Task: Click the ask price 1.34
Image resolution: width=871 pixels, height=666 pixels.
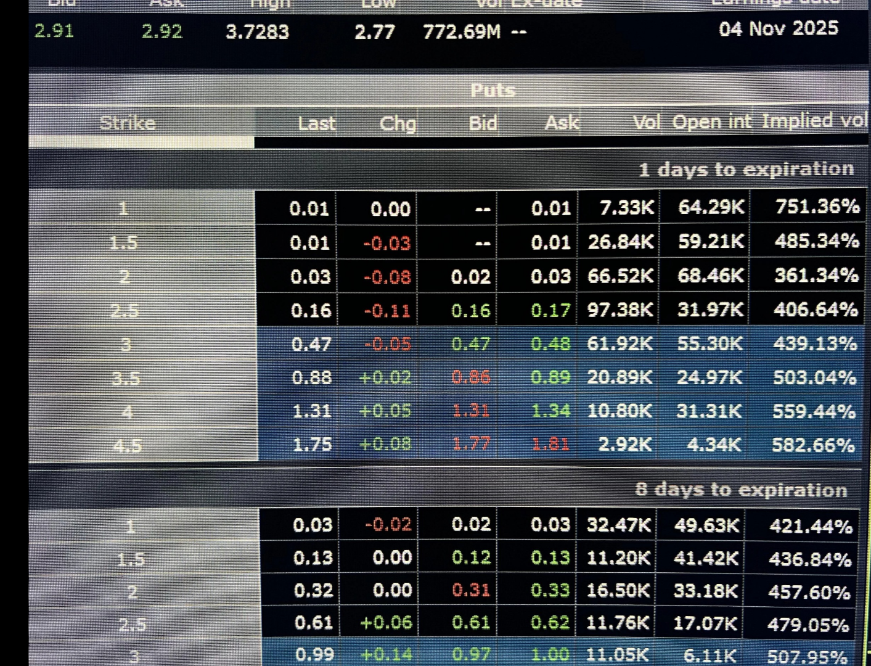Action: click(550, 411)
